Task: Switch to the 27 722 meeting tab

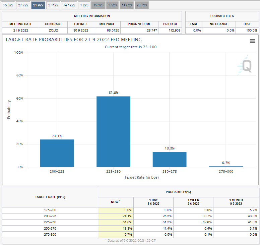Action: [x=23, y=5]
